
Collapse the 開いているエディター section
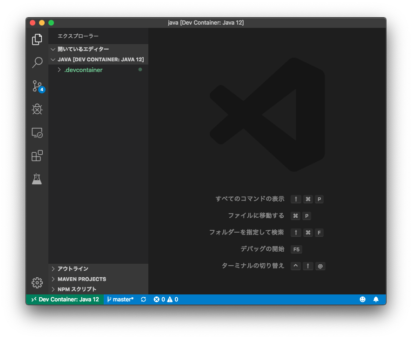[x=98, y=49]
